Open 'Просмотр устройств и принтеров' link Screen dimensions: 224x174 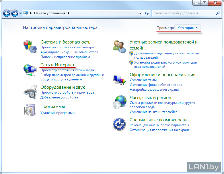click(67, 92)
